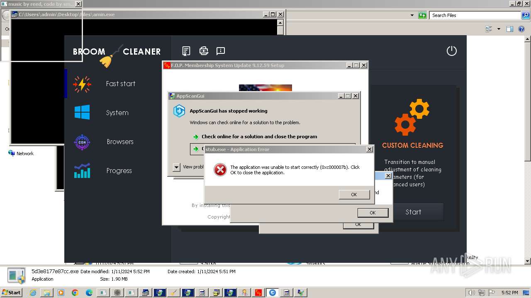Click the 5d3e8177e87cc.exe file icon in details pane

(x=16, y=275)
